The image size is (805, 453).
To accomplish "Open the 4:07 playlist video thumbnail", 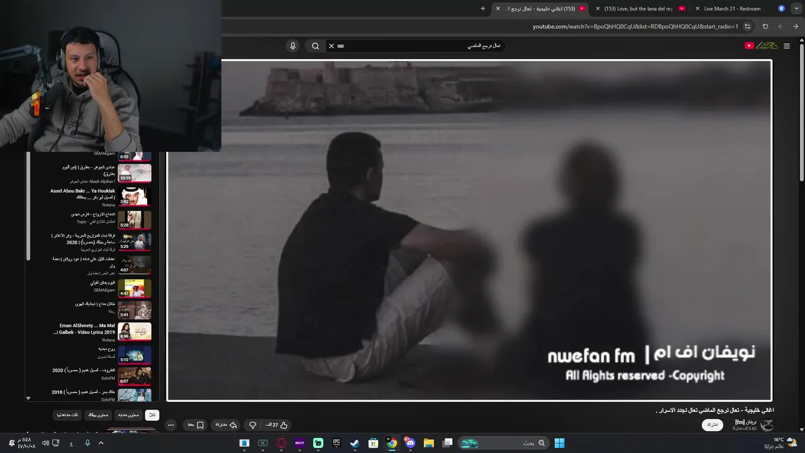I will (135, 265).
